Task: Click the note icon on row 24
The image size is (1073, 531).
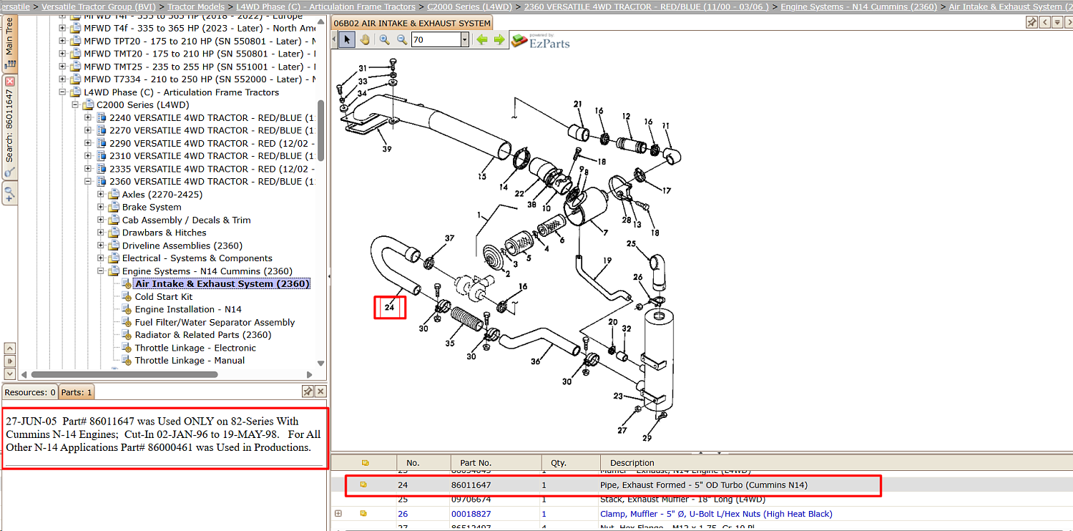Action: pos(364,485)
